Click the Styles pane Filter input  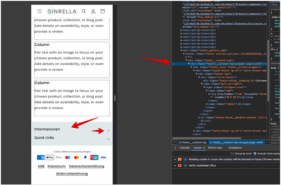point(275,5)
